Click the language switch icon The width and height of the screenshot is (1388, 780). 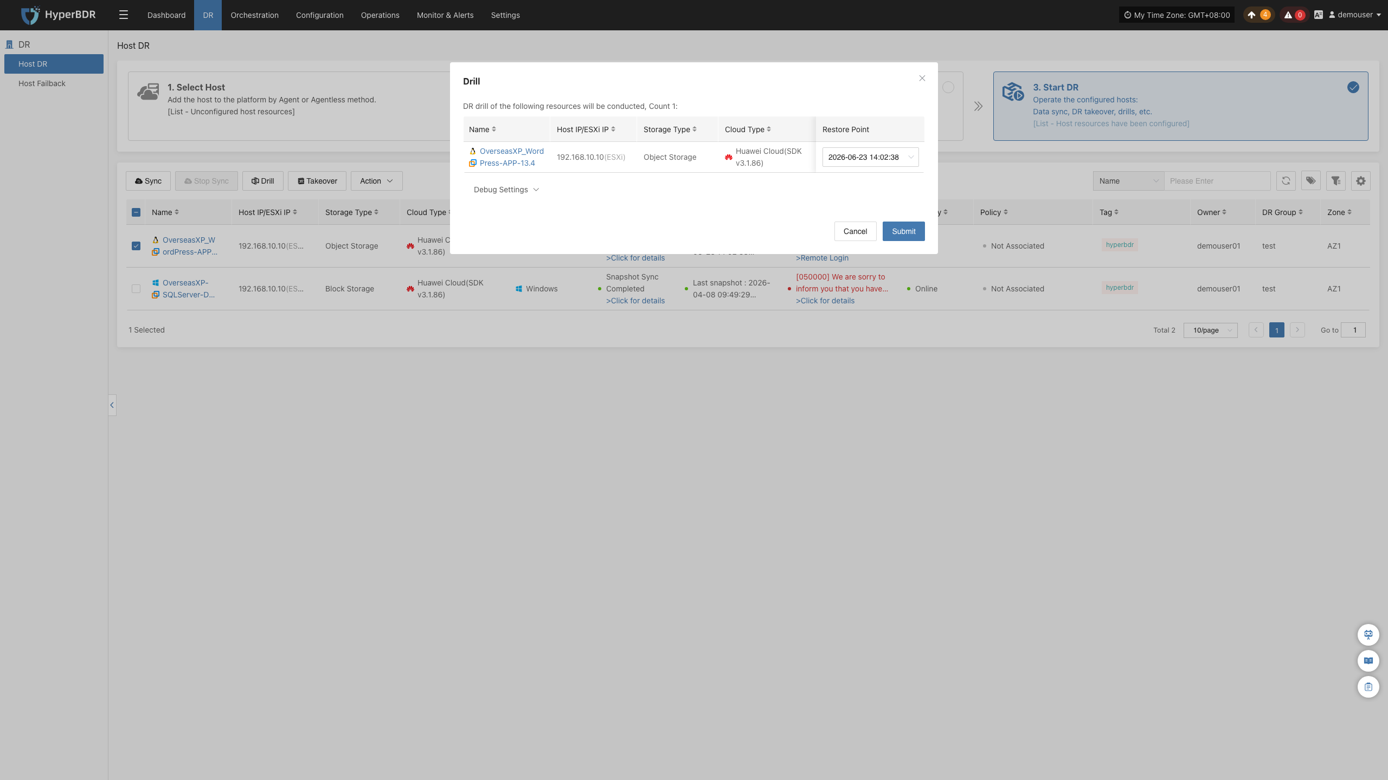[1319, 15]
